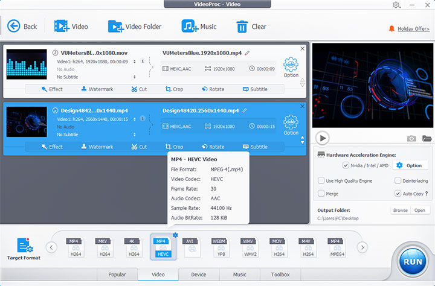Open info for Design4842...0x1440.mp4
The width and height of the screenshot is (435, 286).
[x=55, y=110]
